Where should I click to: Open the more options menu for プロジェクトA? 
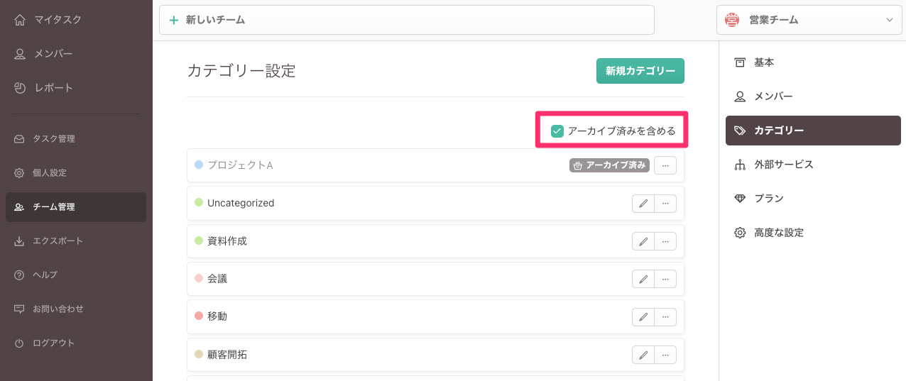tap(665, 165)
